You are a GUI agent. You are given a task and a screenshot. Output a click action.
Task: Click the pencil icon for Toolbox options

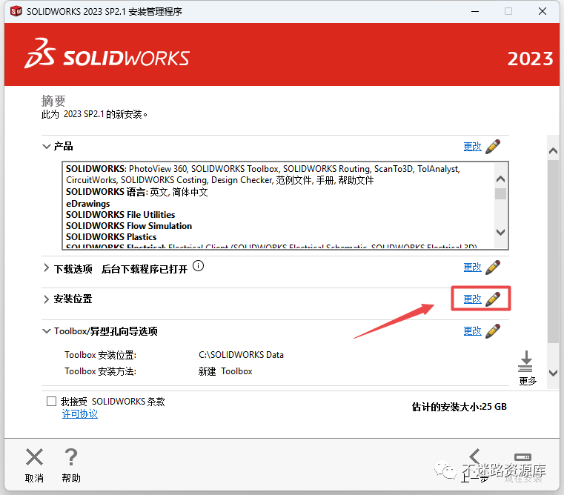coord(492,331)
